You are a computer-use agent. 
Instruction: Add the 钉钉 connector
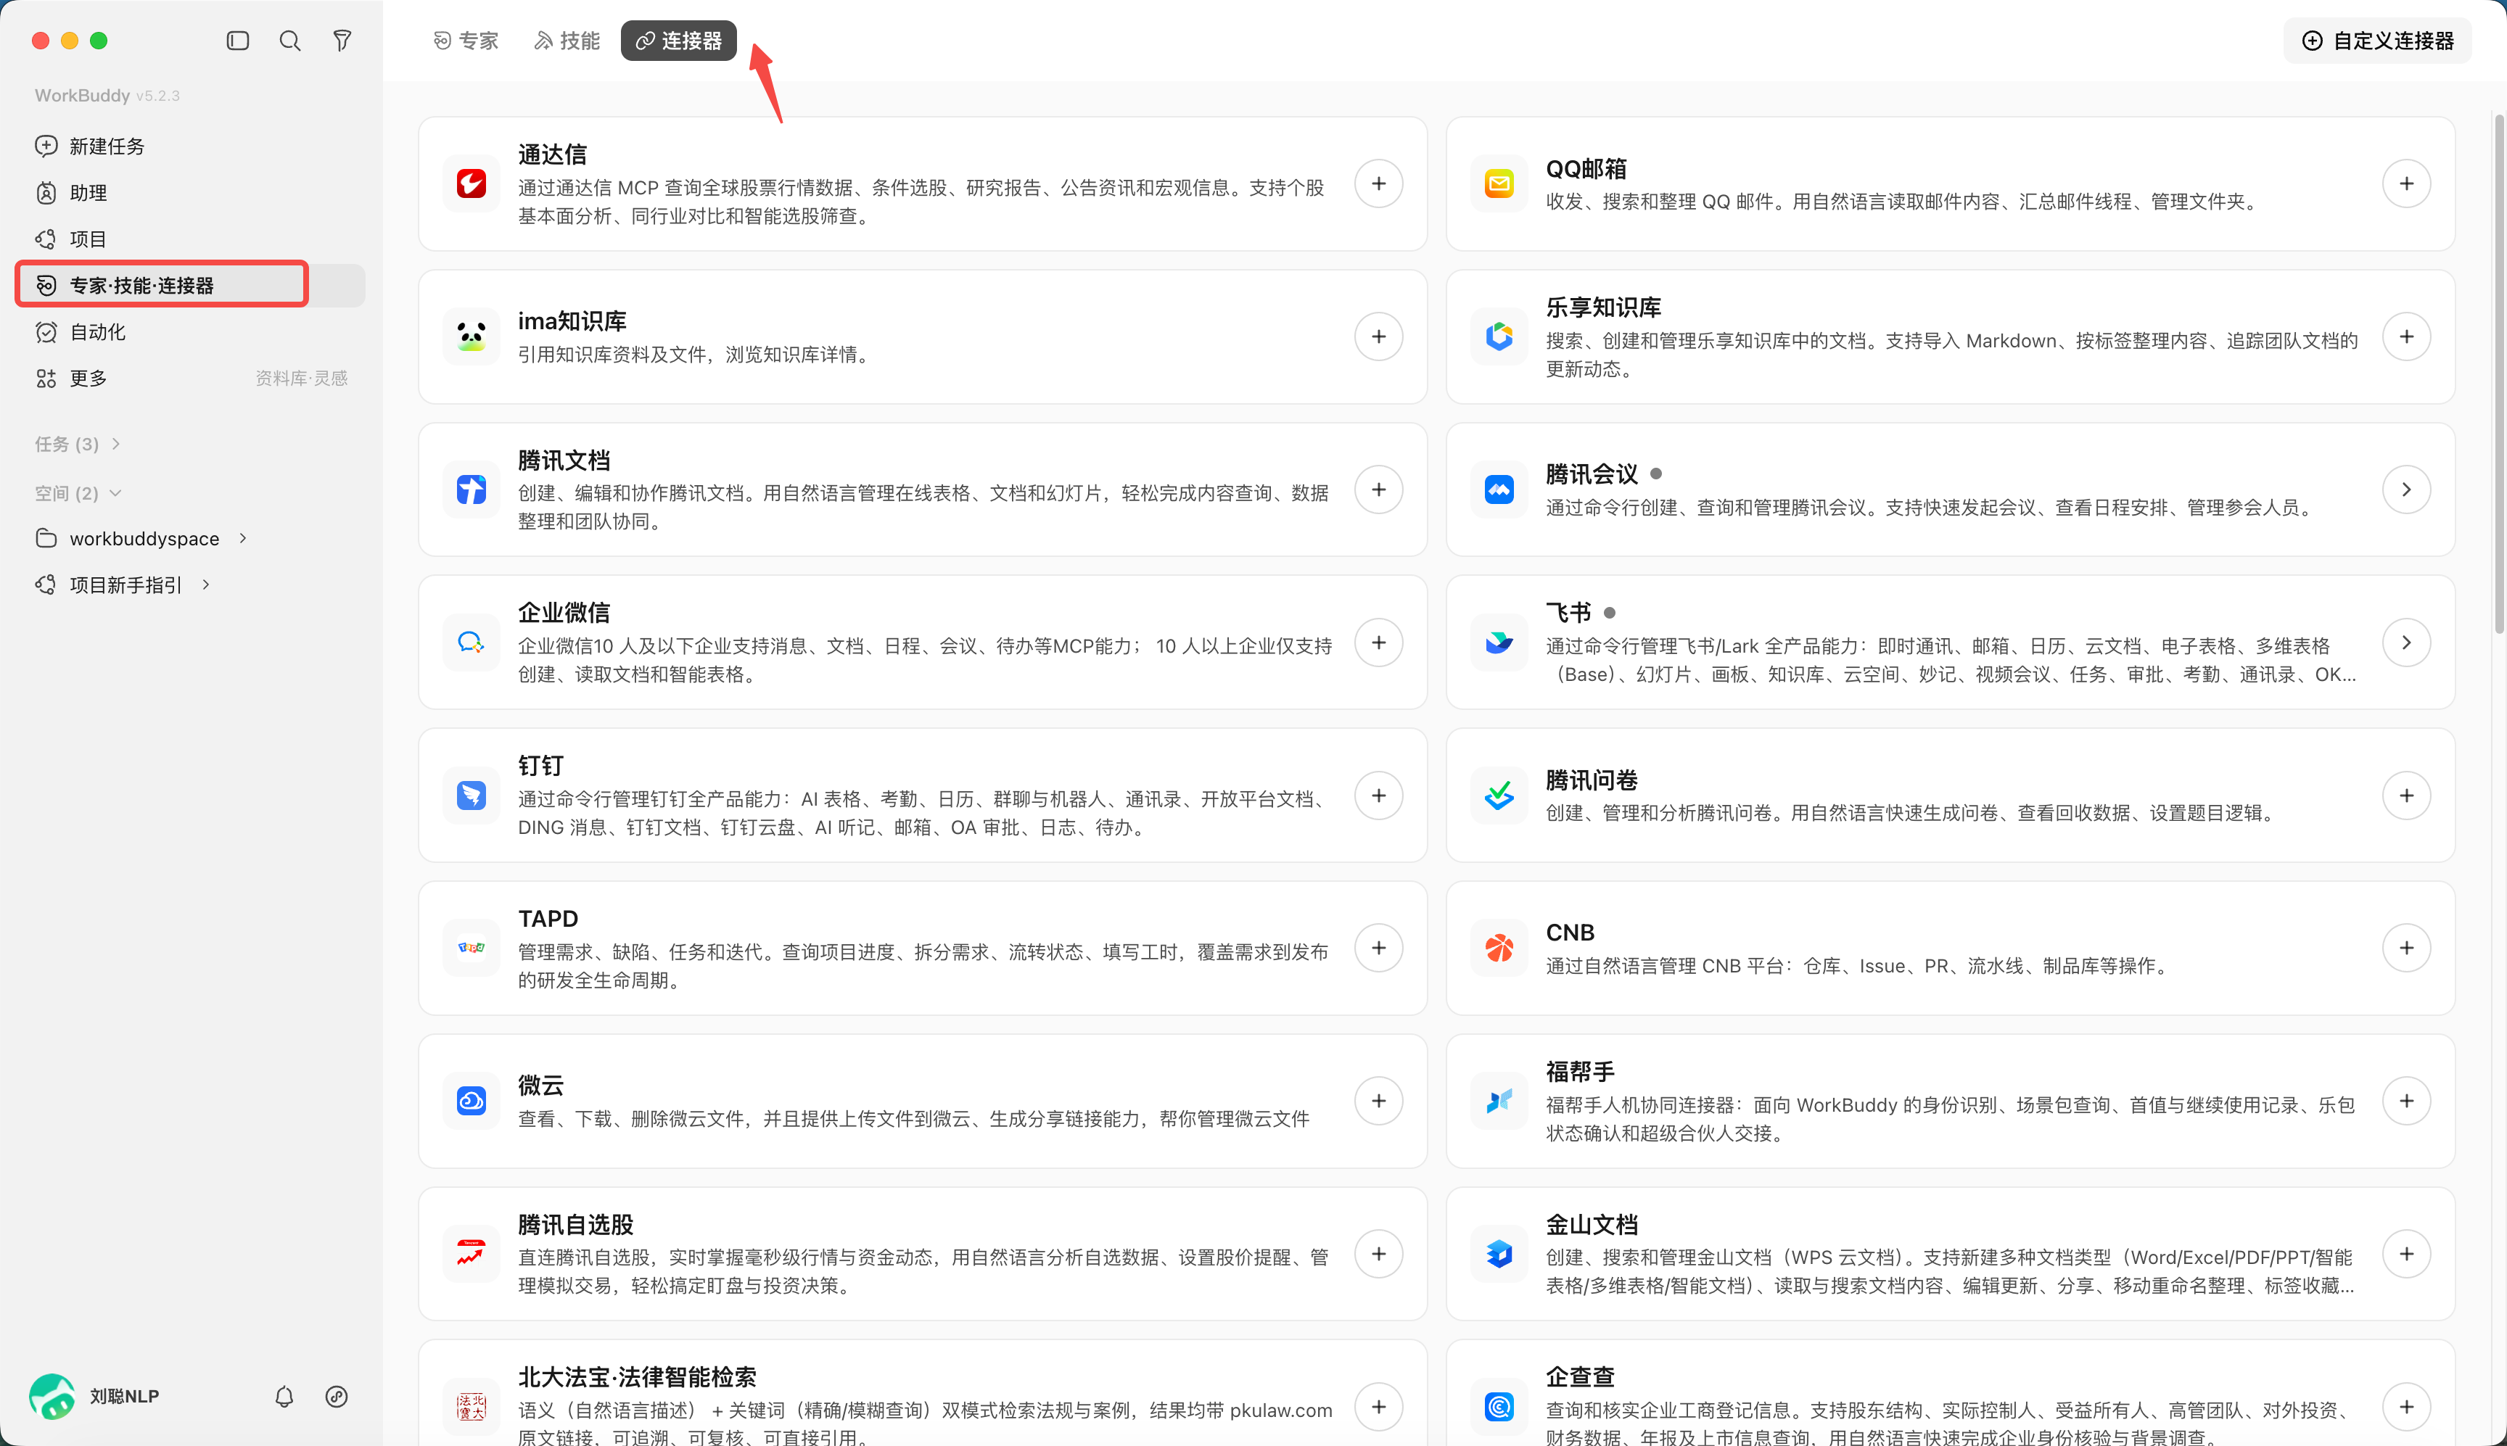click(x=1379, y=796)
